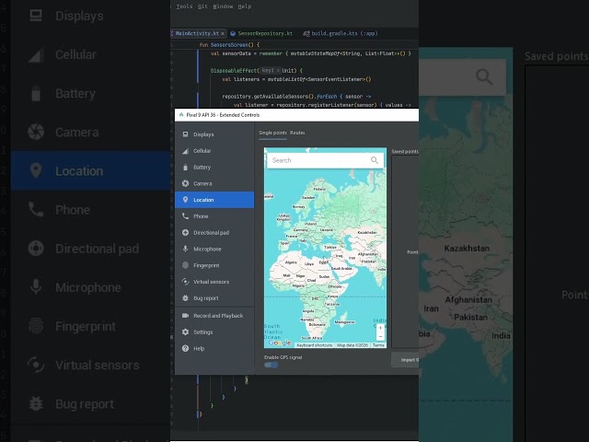The width and height of the screenshot is (589, 442).
Task: Click 'repository.getAvailableSensors().forEach' code line
Action: pyautogui.click(x=296, y=97)
